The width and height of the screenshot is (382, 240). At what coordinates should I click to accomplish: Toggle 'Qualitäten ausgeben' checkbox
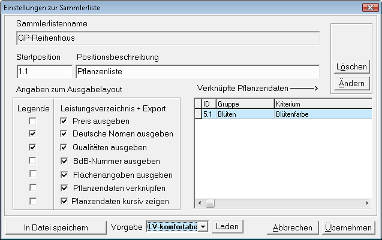[65, 147]
